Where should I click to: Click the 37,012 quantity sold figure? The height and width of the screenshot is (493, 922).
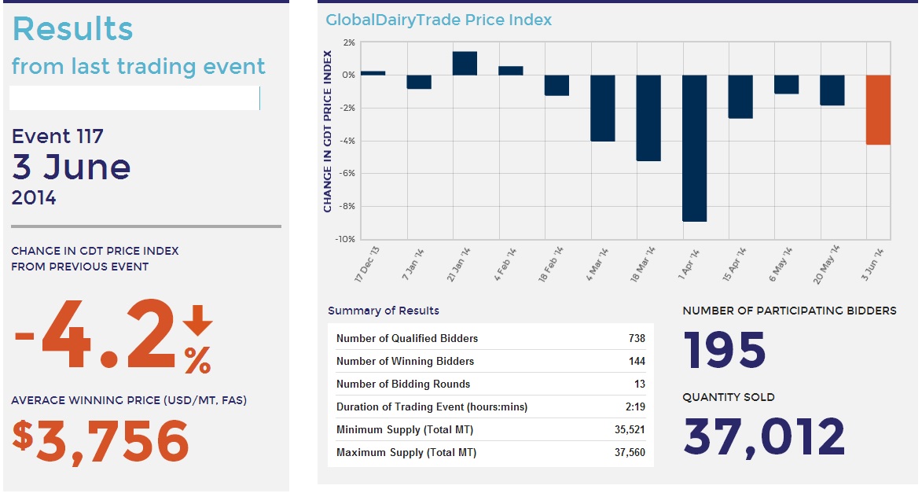764,437
